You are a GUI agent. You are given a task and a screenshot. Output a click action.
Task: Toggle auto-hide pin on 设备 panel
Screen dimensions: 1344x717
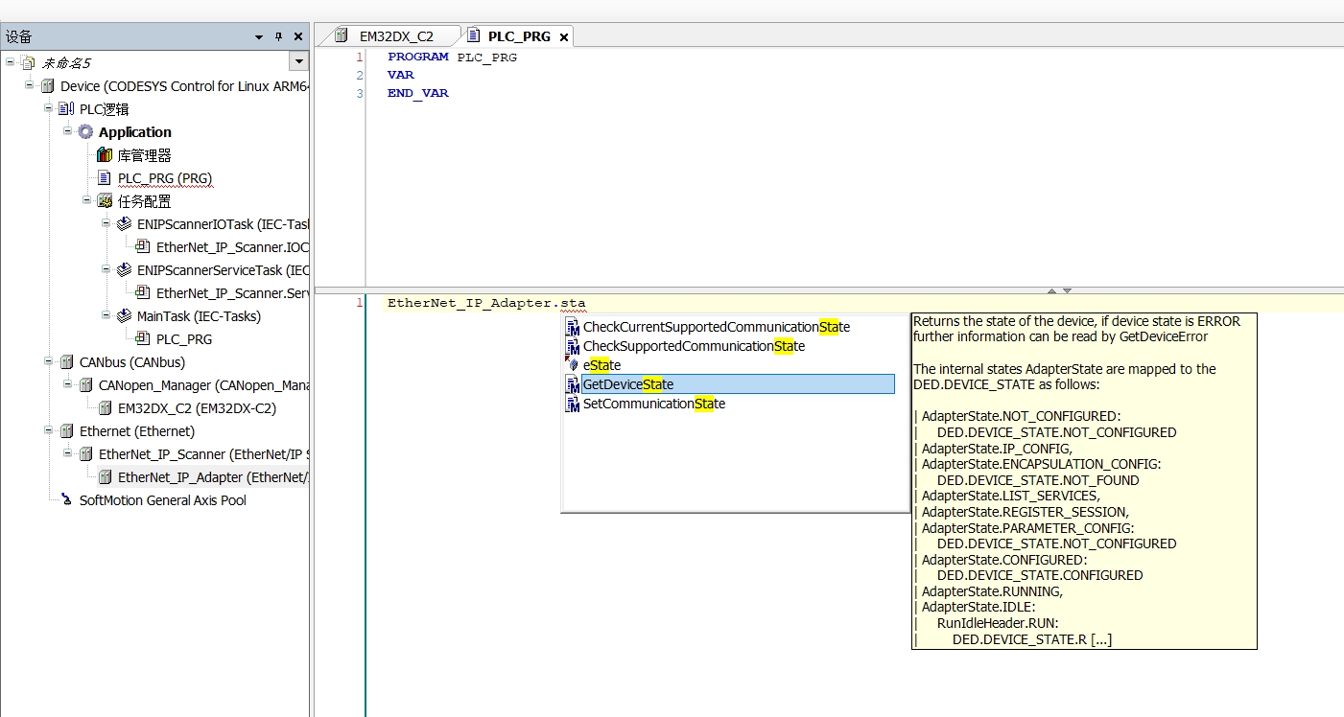click(x=279, y=36)
